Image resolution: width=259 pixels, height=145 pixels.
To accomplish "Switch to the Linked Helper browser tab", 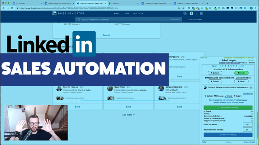I will (59, 3).
